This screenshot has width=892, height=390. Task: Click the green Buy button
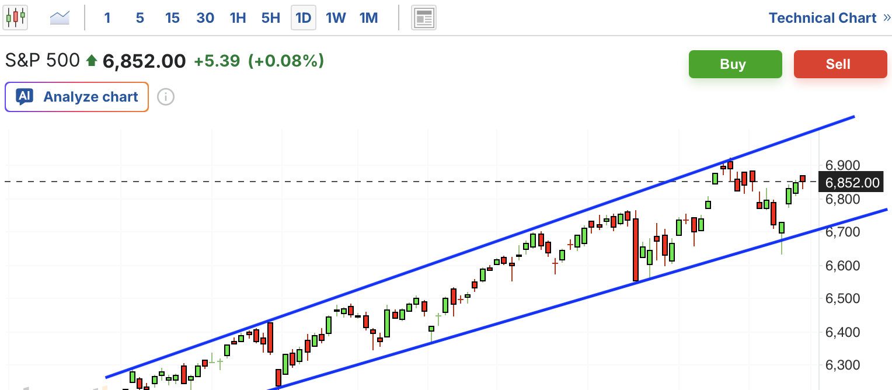pos(735,64)
